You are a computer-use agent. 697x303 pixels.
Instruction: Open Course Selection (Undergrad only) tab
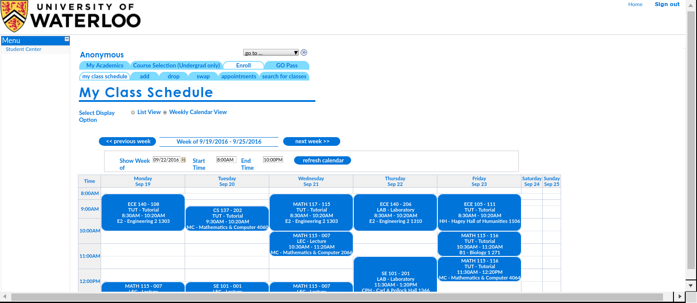click(x=176, y=65)
